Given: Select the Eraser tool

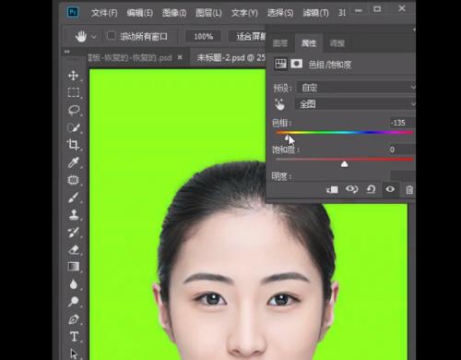Looking at the screenshot, I should pos(73,249).
